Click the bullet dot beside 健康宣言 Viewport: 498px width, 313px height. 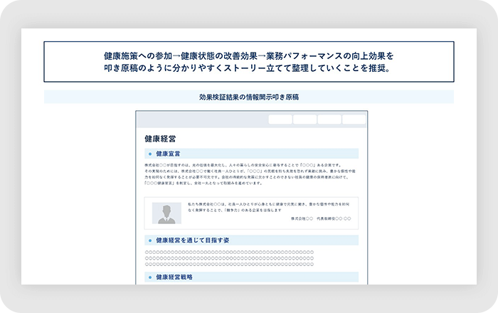tap(149, 154)
